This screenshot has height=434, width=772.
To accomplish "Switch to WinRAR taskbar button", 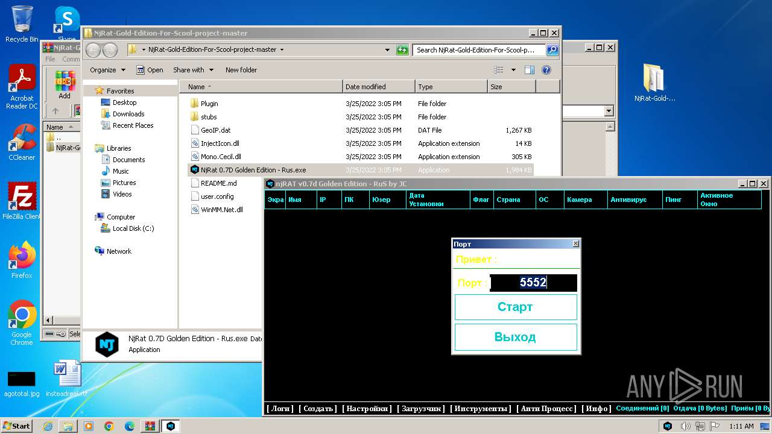I will tap(150, 426).
